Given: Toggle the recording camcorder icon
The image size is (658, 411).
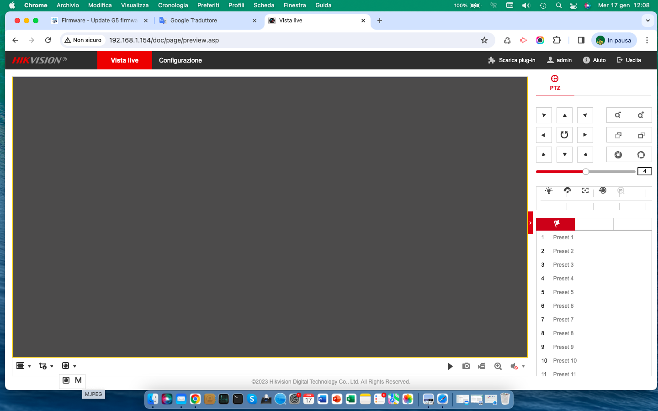Looking at the screenshot, I should point(482,366).
